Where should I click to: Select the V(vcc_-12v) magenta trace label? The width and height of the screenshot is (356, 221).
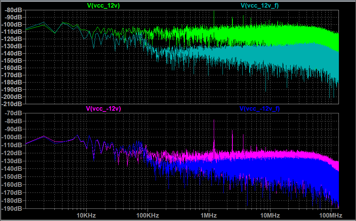click(103, 109)
